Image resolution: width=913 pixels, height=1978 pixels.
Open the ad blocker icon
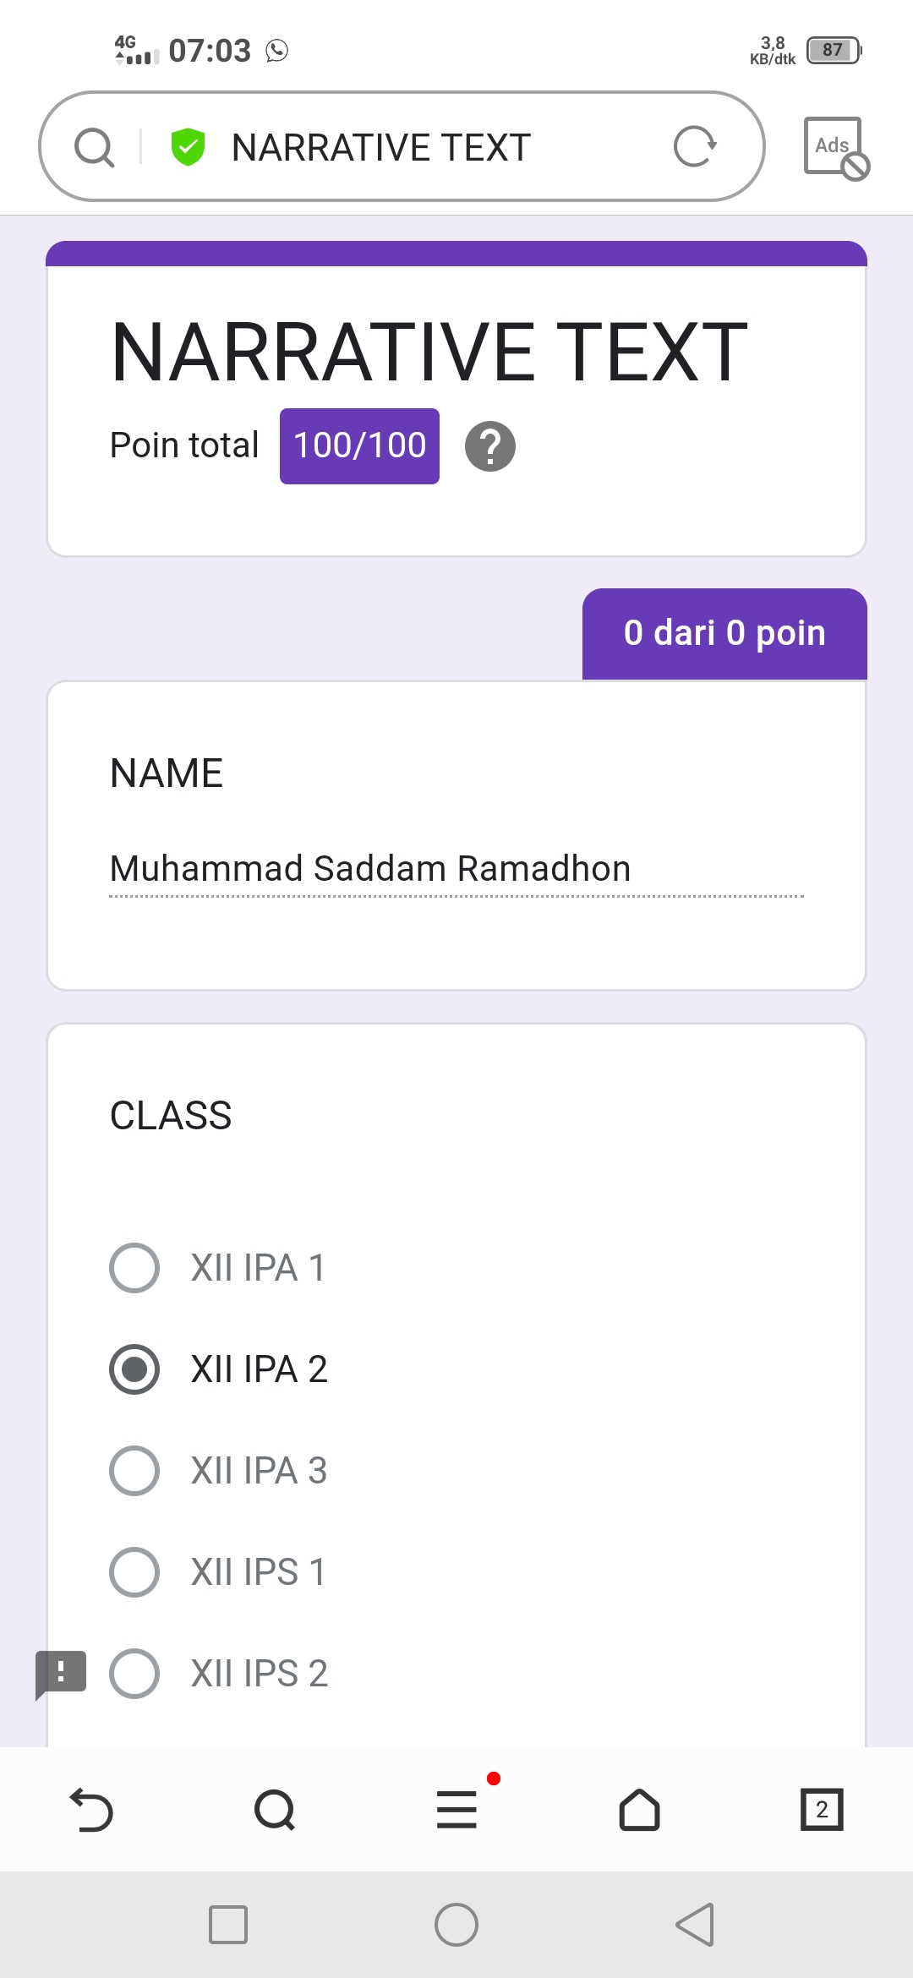pos(835,148)
